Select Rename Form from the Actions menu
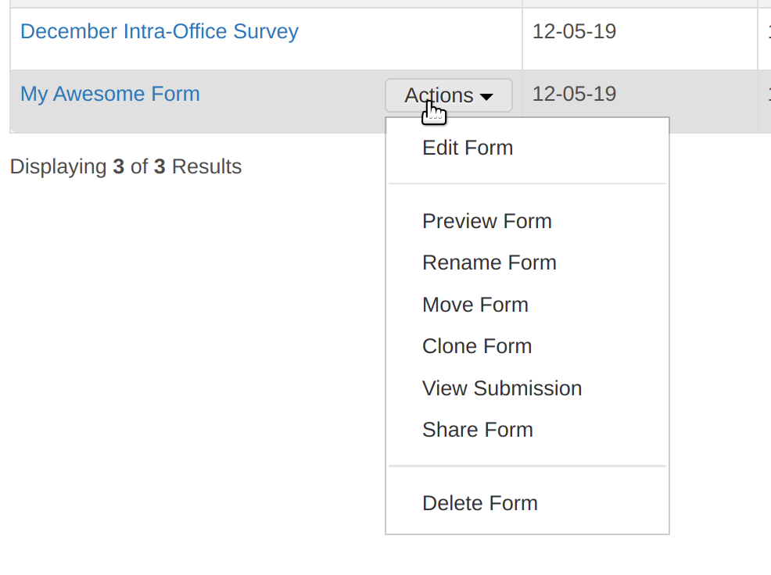The width and height of the screenshot is (771, 575). 489,262
